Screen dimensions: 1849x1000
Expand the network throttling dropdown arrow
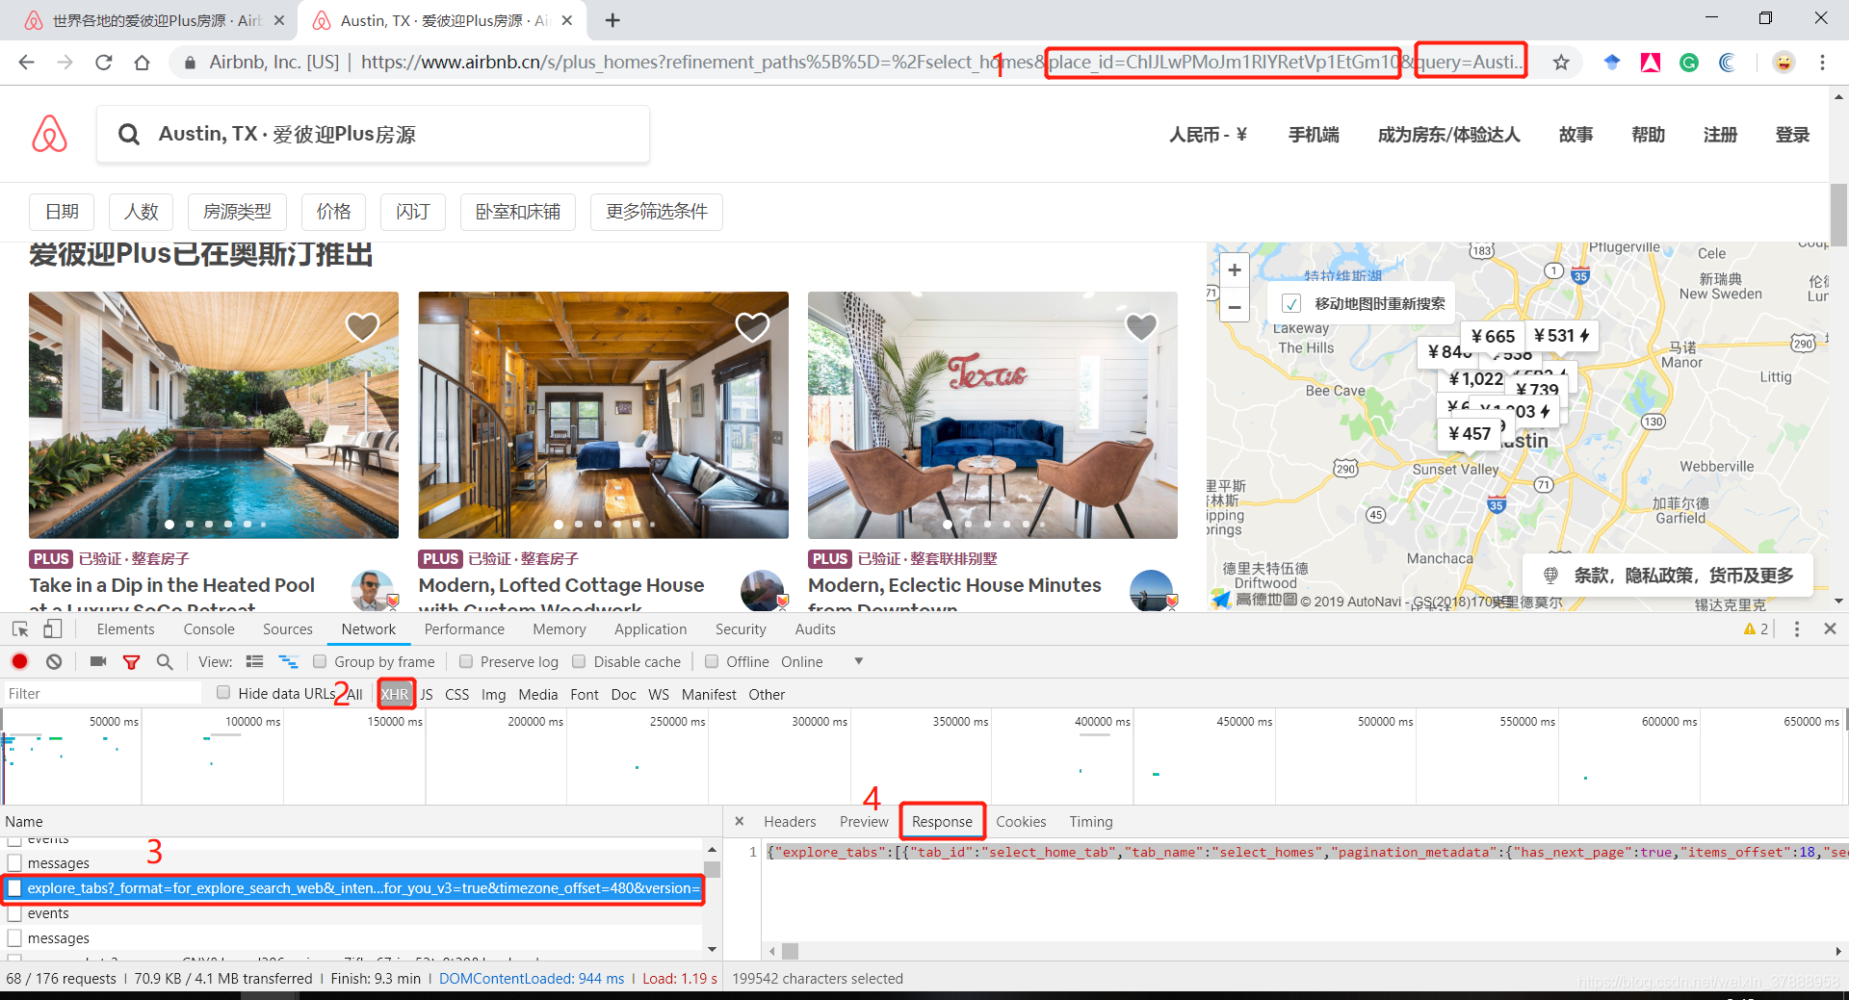click(x=858, y=661)
